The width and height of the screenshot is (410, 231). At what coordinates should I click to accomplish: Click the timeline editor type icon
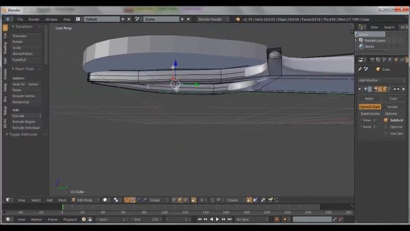click(x=8, y=219)
